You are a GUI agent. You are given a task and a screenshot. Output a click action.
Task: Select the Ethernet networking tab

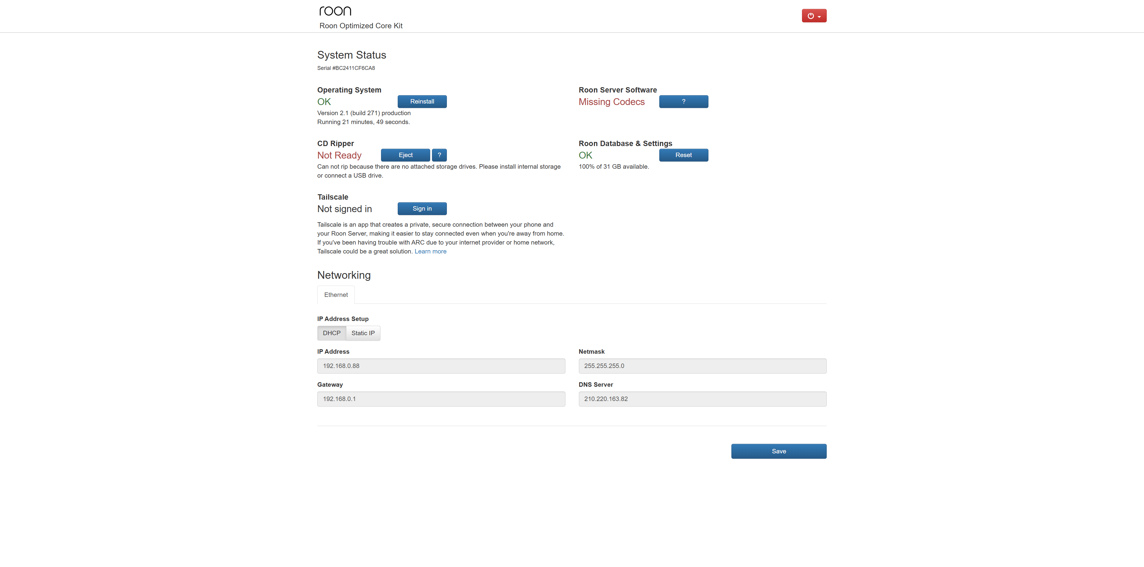(336, 295)
